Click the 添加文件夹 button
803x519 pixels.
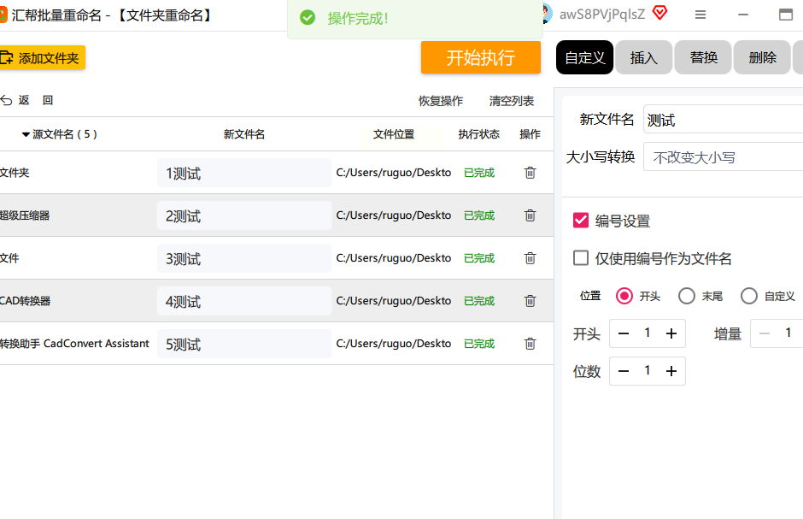(x=41, y=58)
